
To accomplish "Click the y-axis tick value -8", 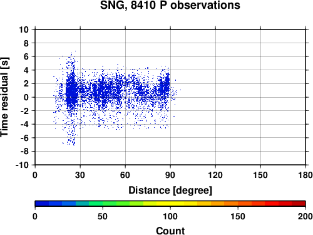I will (24, 151).
